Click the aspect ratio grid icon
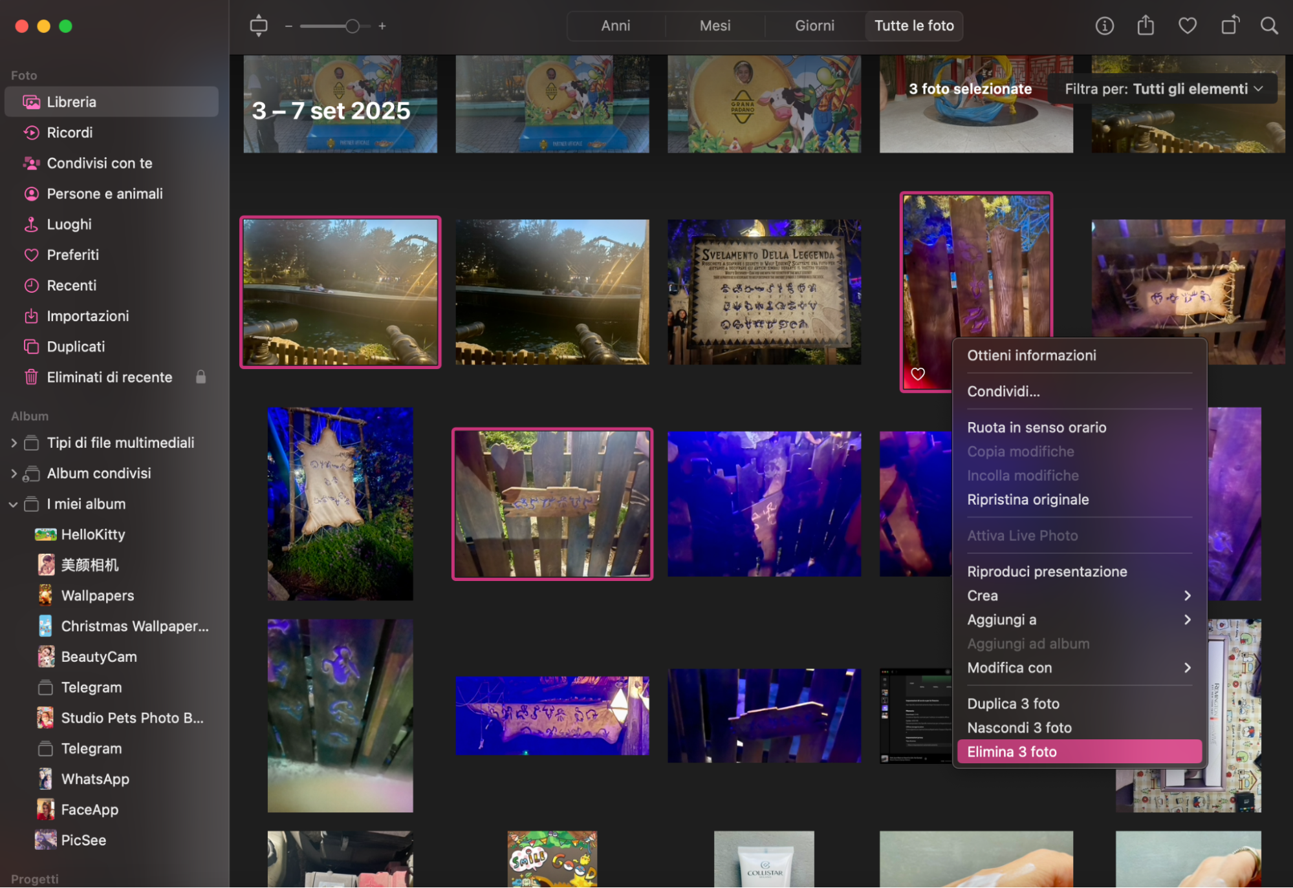Viewport: 1293px width, 888px height. [258, 26]
